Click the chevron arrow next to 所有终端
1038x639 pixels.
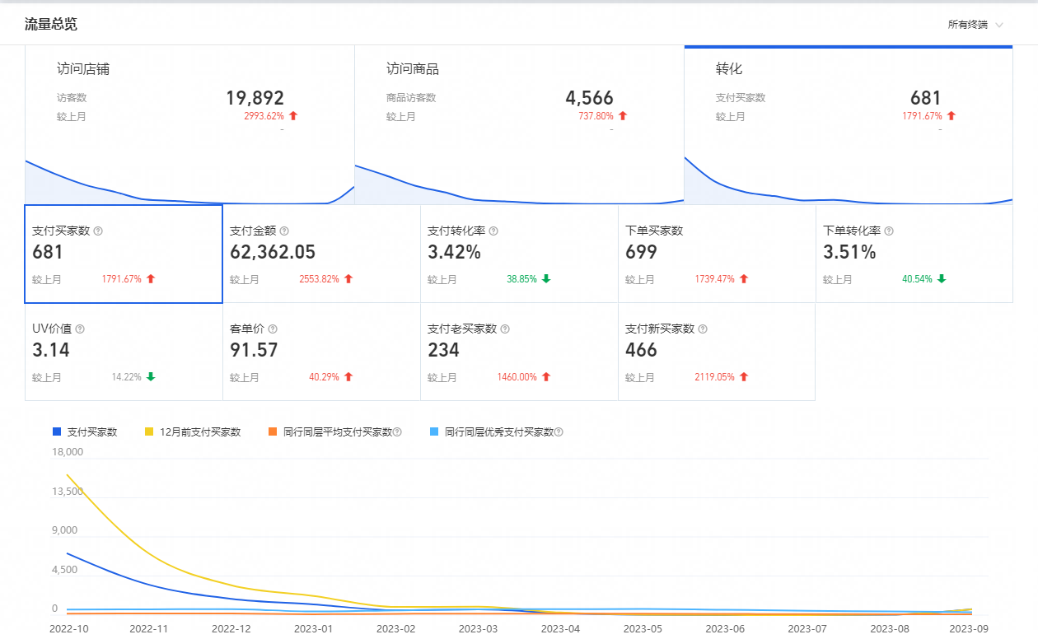999,25
